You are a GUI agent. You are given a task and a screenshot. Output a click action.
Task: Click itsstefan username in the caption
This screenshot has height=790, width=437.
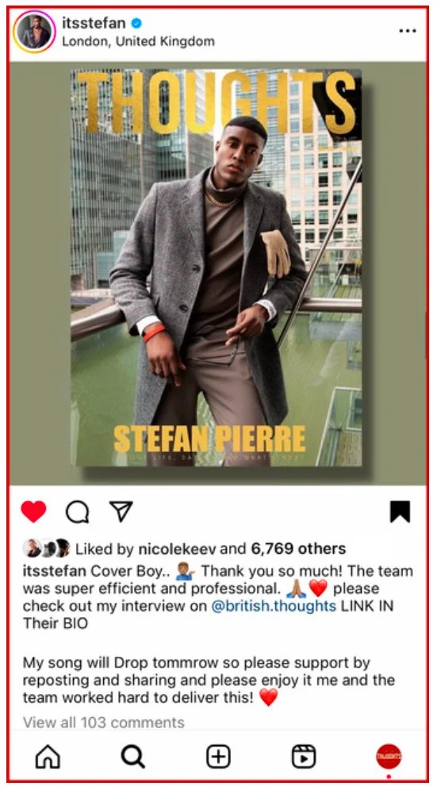click(x=55, y=571)
